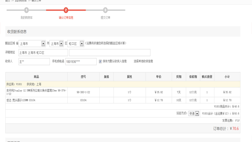Click the 我的购物车 step label
Image resolution: width=252 pixels, height=142 pixels.
26,18
